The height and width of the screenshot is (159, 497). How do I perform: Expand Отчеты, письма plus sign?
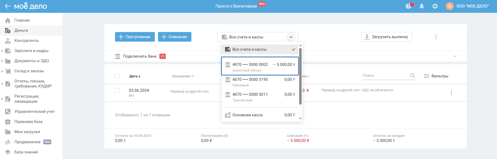pyautogui.click(x=2, y=84)
